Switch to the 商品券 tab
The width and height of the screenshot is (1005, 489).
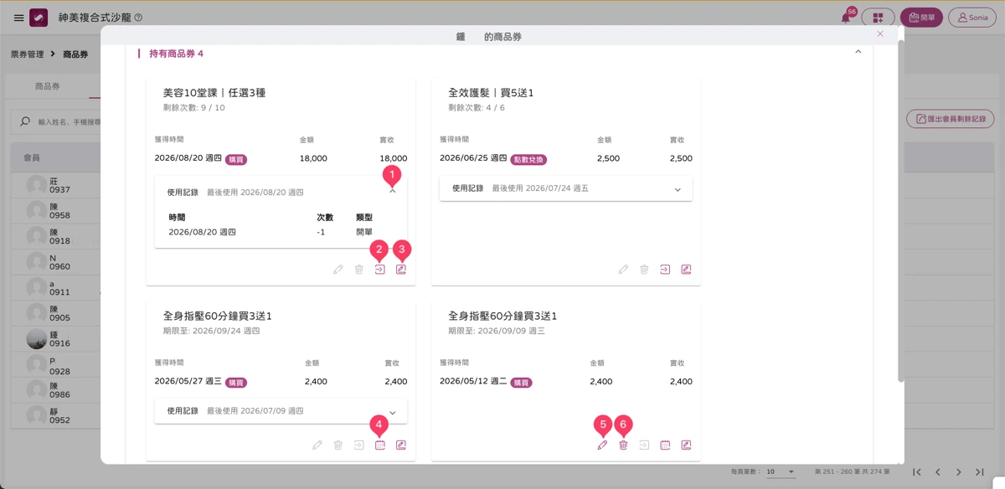(47, 86)
